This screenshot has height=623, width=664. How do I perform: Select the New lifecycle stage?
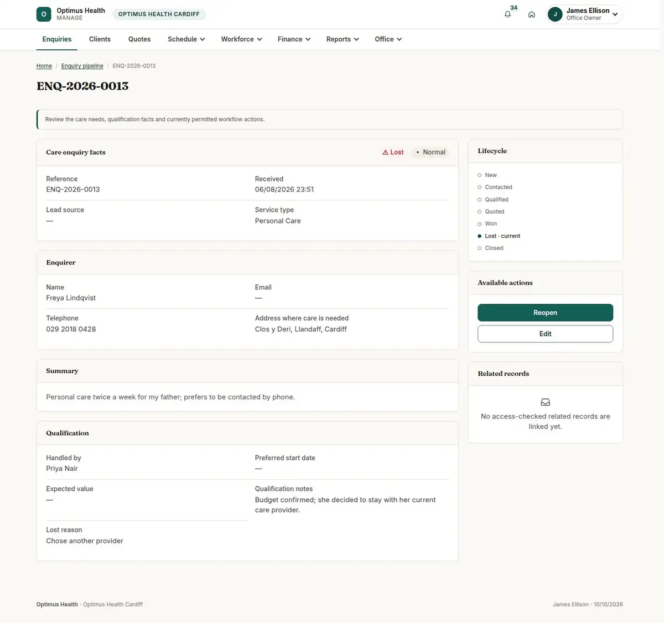click(x=487, y=175)
